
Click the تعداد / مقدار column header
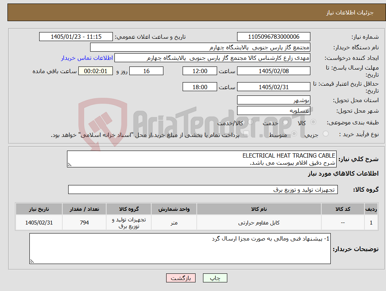[x=84, y=209]
